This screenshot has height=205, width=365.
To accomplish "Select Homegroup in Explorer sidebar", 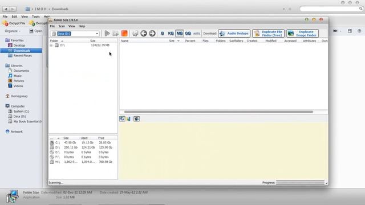I will click(19, 96).
